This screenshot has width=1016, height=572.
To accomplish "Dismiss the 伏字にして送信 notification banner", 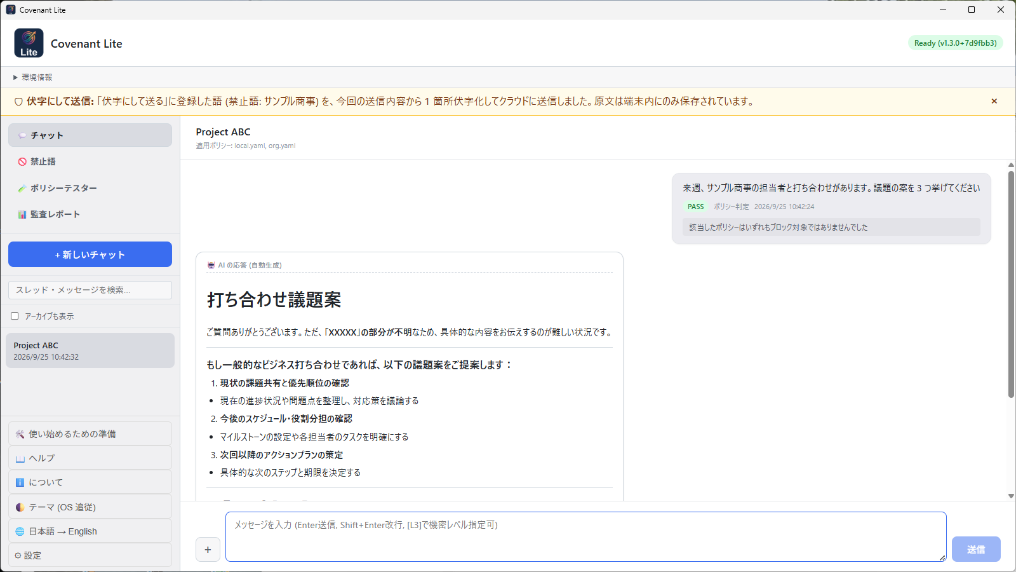I will [x=994, y=101].
